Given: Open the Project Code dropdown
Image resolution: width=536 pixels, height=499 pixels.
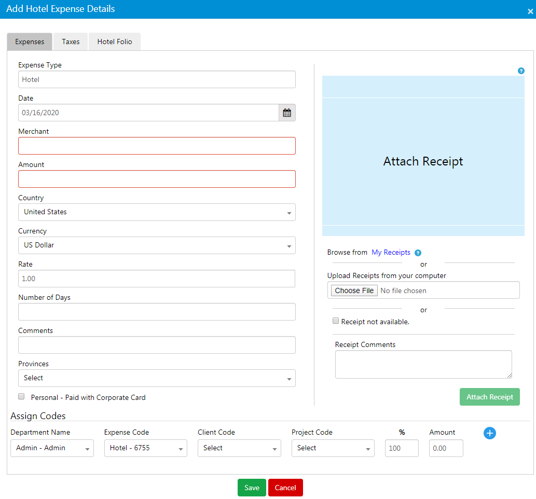Looking at the screenshot, I should 333,448.
